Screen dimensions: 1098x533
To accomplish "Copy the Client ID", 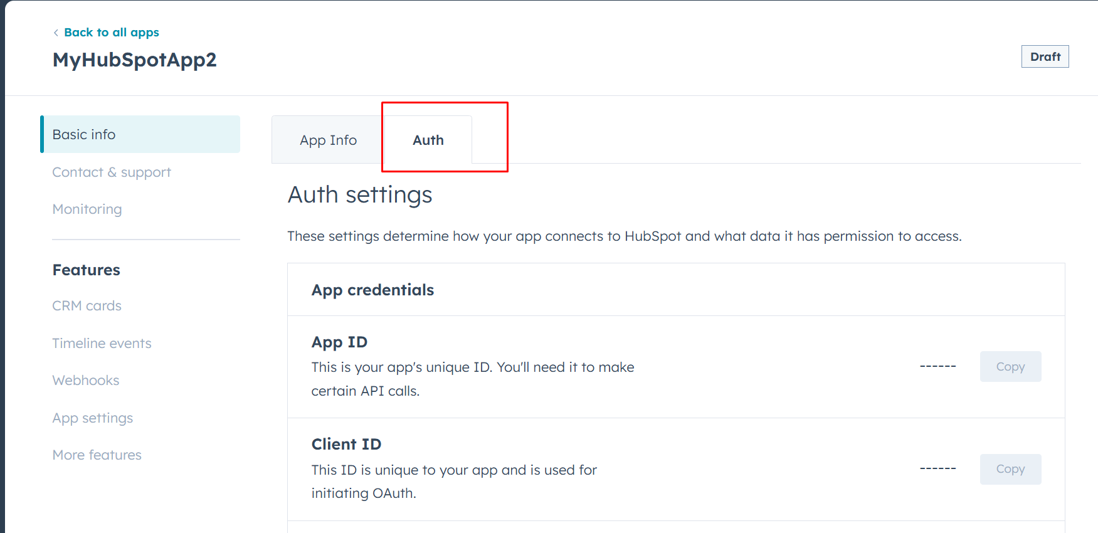I will pyautogui.click(x=1010, y=469).
